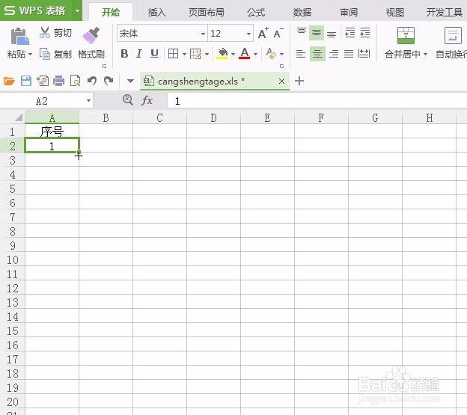Select row 10 header
Image resolution: width=467 pixels, height=415 pixels.
tap(12, 260)
